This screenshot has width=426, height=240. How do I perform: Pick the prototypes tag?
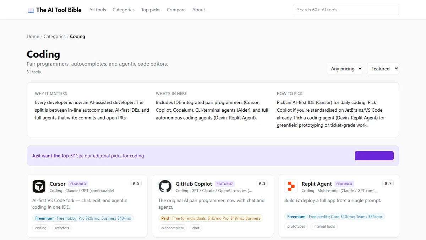click(x=296, y=226)
